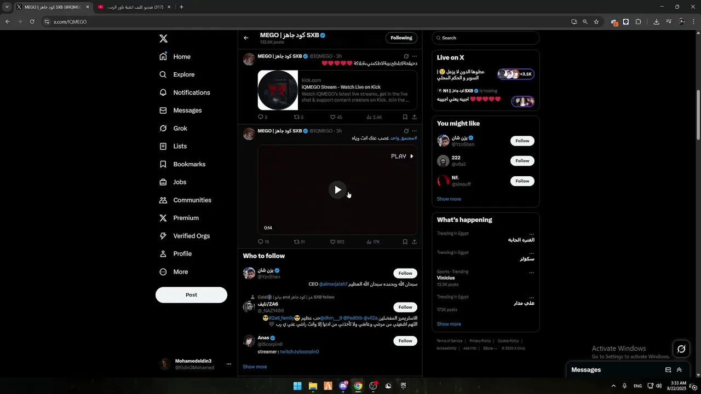The image size is (701, 394).
Task: Follow @YznShan in Who to follow
Action: pyautogui.click(x=405, y=273)
